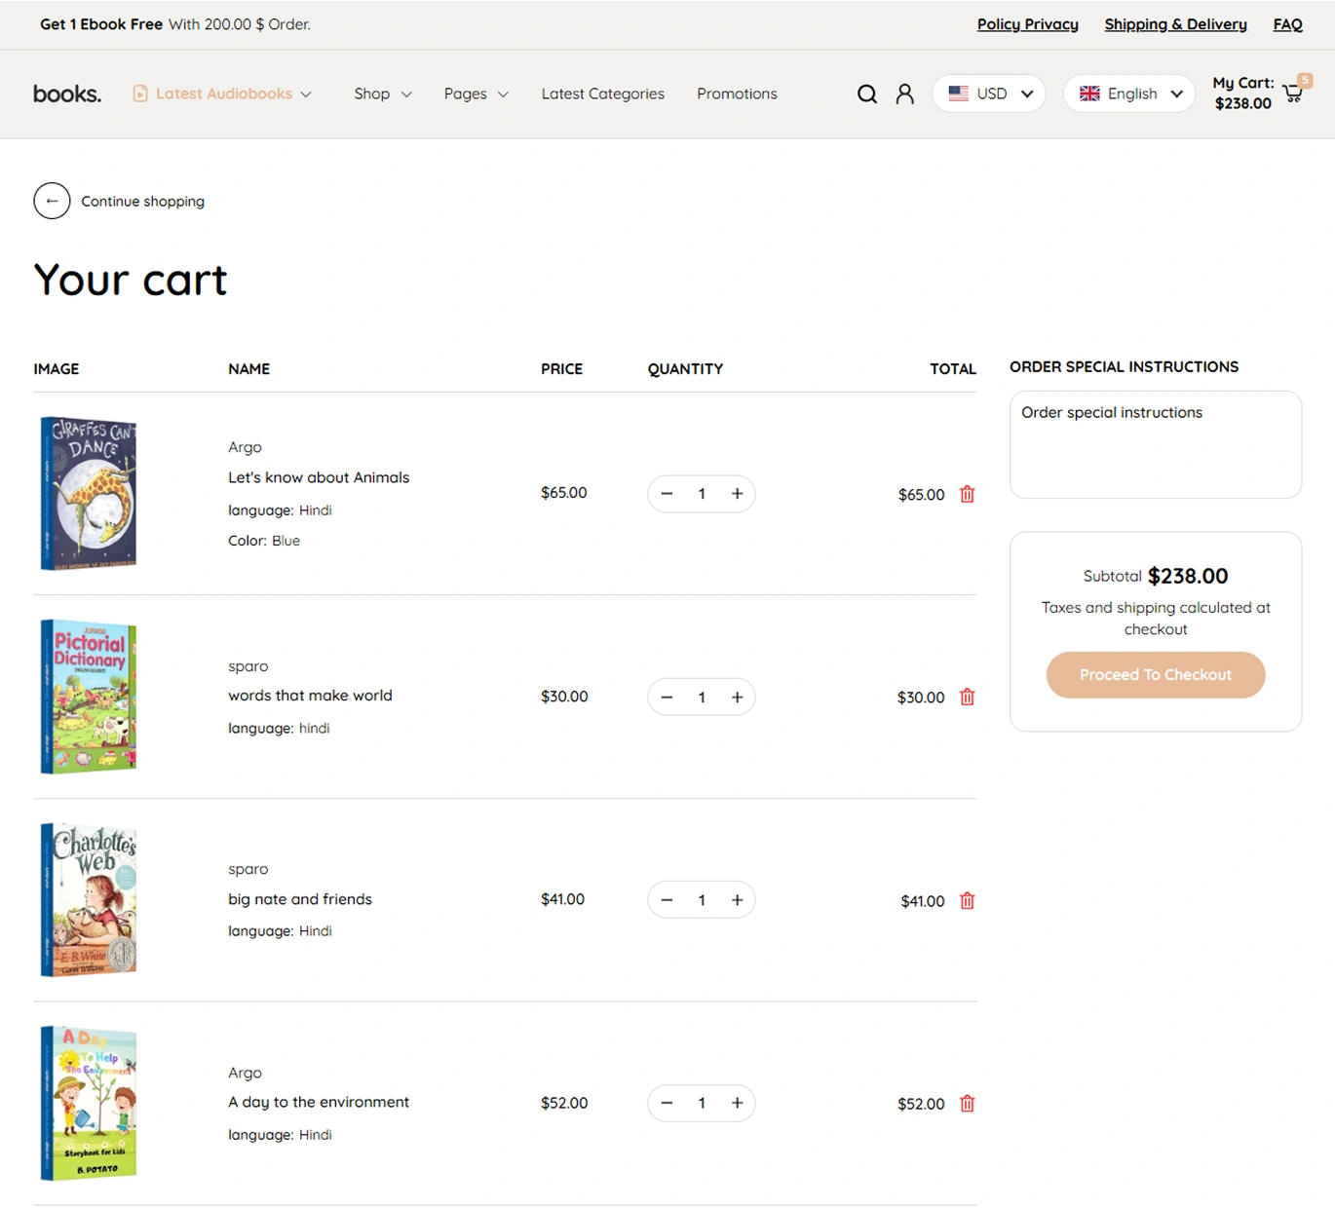The width and height of the screenshot is (1335, 1208).
Task: Trash the big nate and friends item
Action: tap(967, 900)
